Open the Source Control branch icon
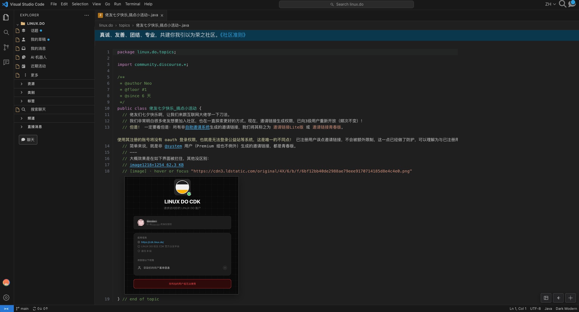The image size is (579, 312). [6, 47]
